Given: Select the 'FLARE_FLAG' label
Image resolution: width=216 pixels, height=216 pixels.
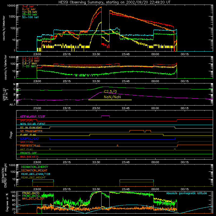Looking at the screenshot, I should coord(28,135).
